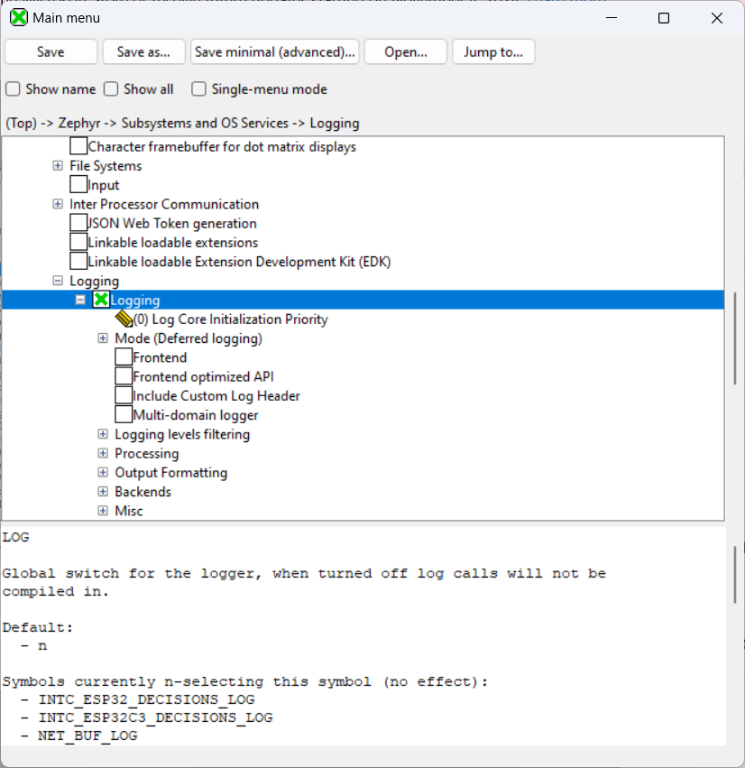Check Linkable loadable Extension Development Kit checkbox

point(78,261)
